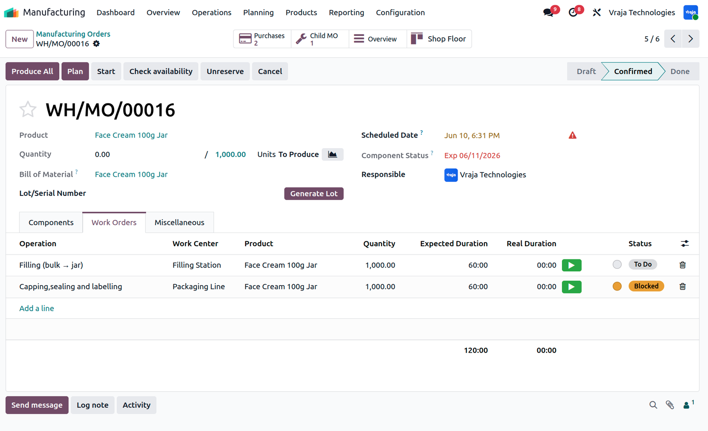Click the scheduled date warning triangle
The height and width of the screenshot is (431, 708).
click(x=573, y=135)
